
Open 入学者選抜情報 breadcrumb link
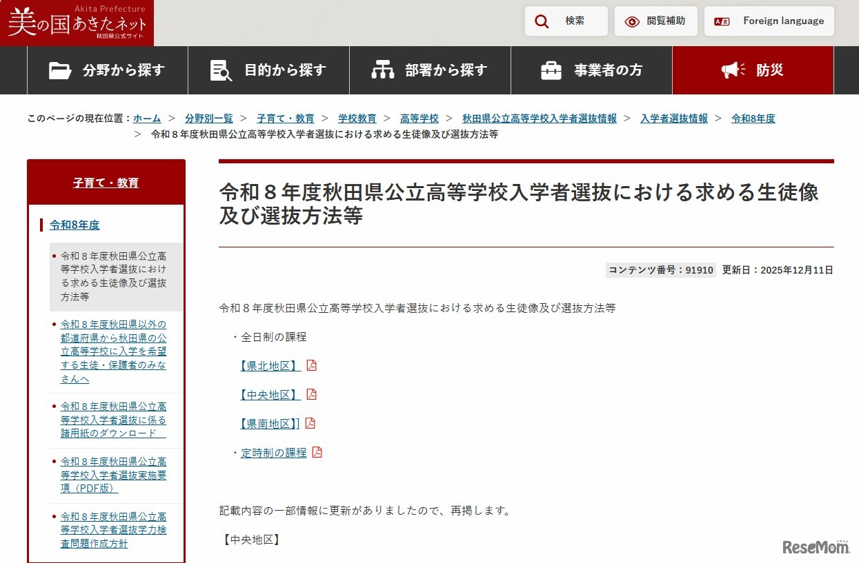[x=674, y=119]
